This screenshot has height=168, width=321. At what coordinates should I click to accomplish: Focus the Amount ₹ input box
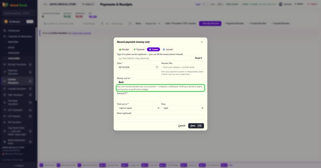coord(138,98)
